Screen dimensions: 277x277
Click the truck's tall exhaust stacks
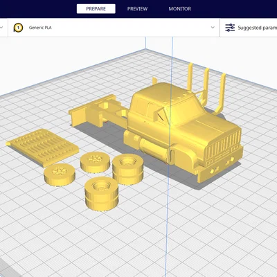click(x=206, y=89)
